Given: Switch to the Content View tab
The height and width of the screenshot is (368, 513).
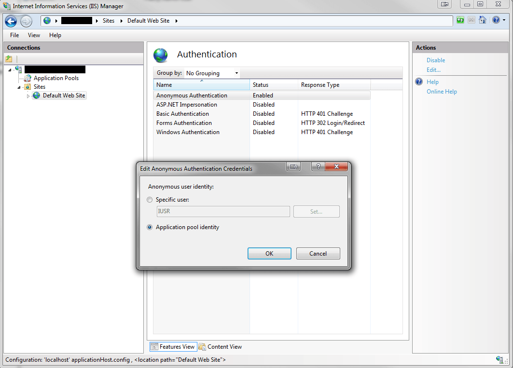Looking at the screenshot, I should tap(220, 347).
